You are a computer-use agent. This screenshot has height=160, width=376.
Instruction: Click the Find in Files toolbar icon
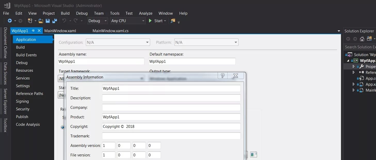[x=173, y=21]
